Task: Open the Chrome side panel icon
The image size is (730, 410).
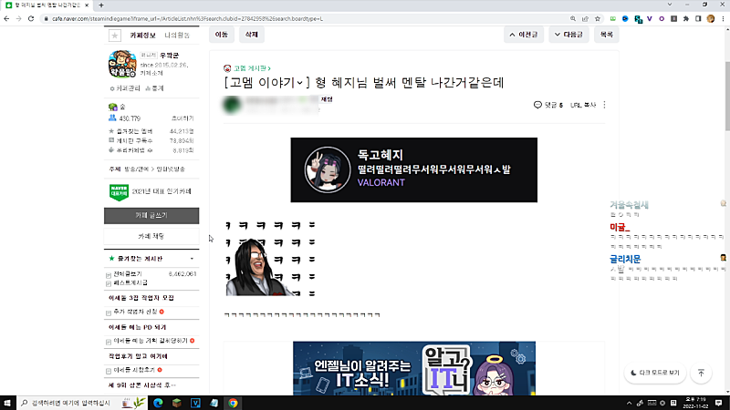Action: pyautogui.click(x=698, y=18)
